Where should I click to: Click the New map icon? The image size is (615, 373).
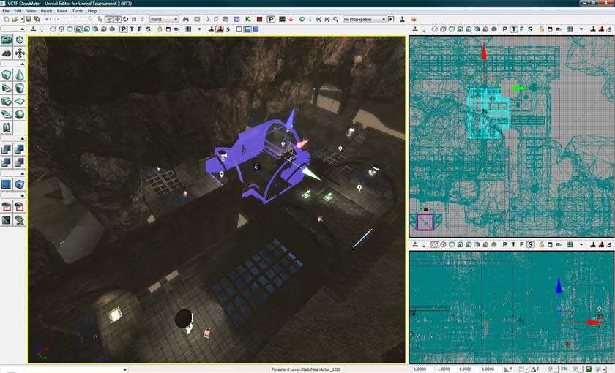tap(7, 19)
